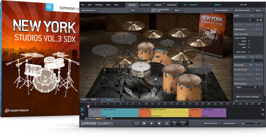Select the arrow pointer tool
Image resolution: width=266 pixels, height=137 pixels.
[x=82, y=109]
